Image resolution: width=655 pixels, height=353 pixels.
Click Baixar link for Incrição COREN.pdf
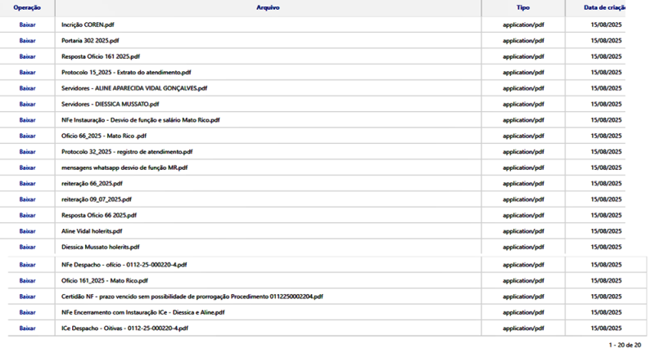27,25
